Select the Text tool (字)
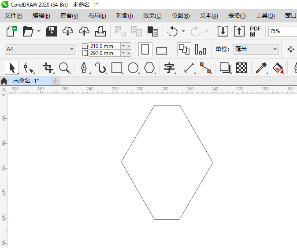297x248 pixels. (x=169, y=68)
